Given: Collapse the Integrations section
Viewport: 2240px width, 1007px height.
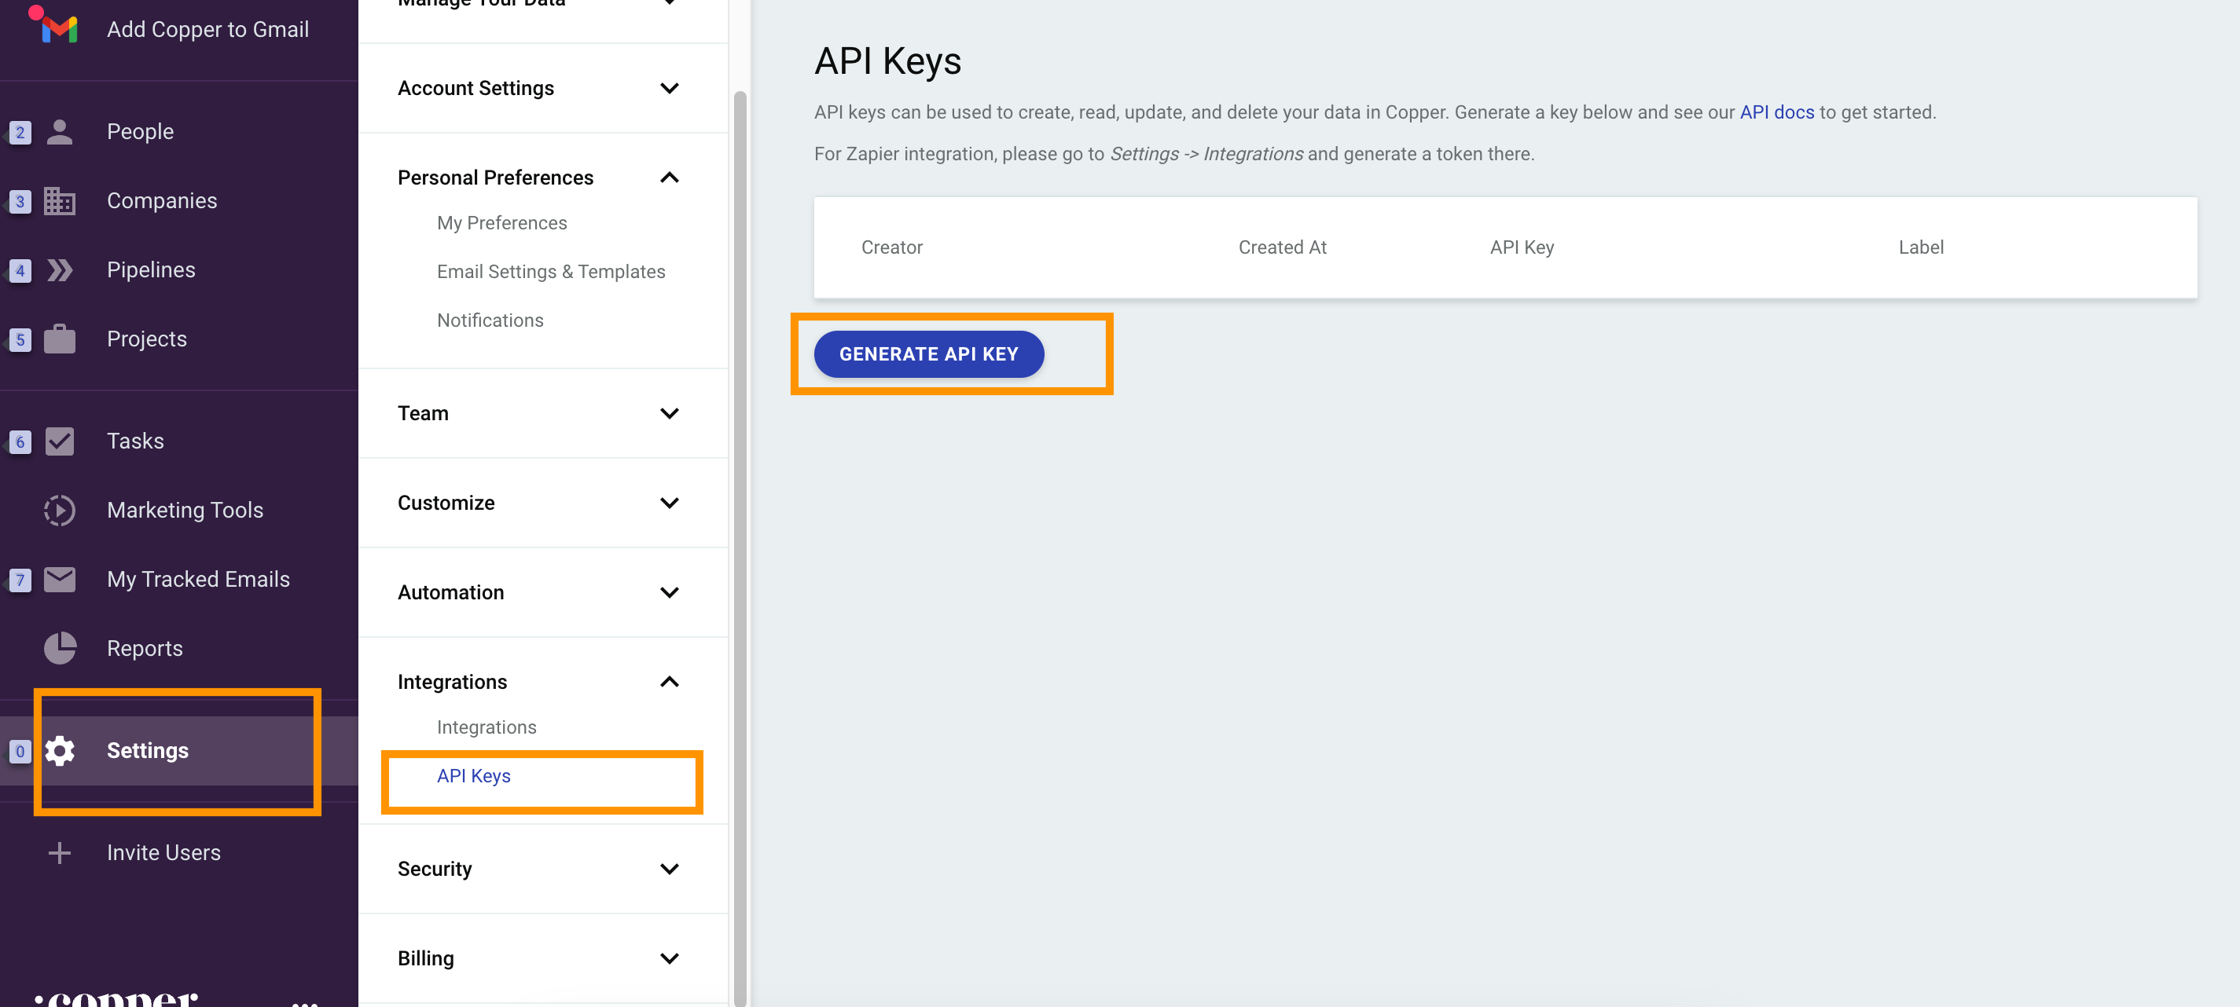Looking at the screenshot, I should [670, 681].
